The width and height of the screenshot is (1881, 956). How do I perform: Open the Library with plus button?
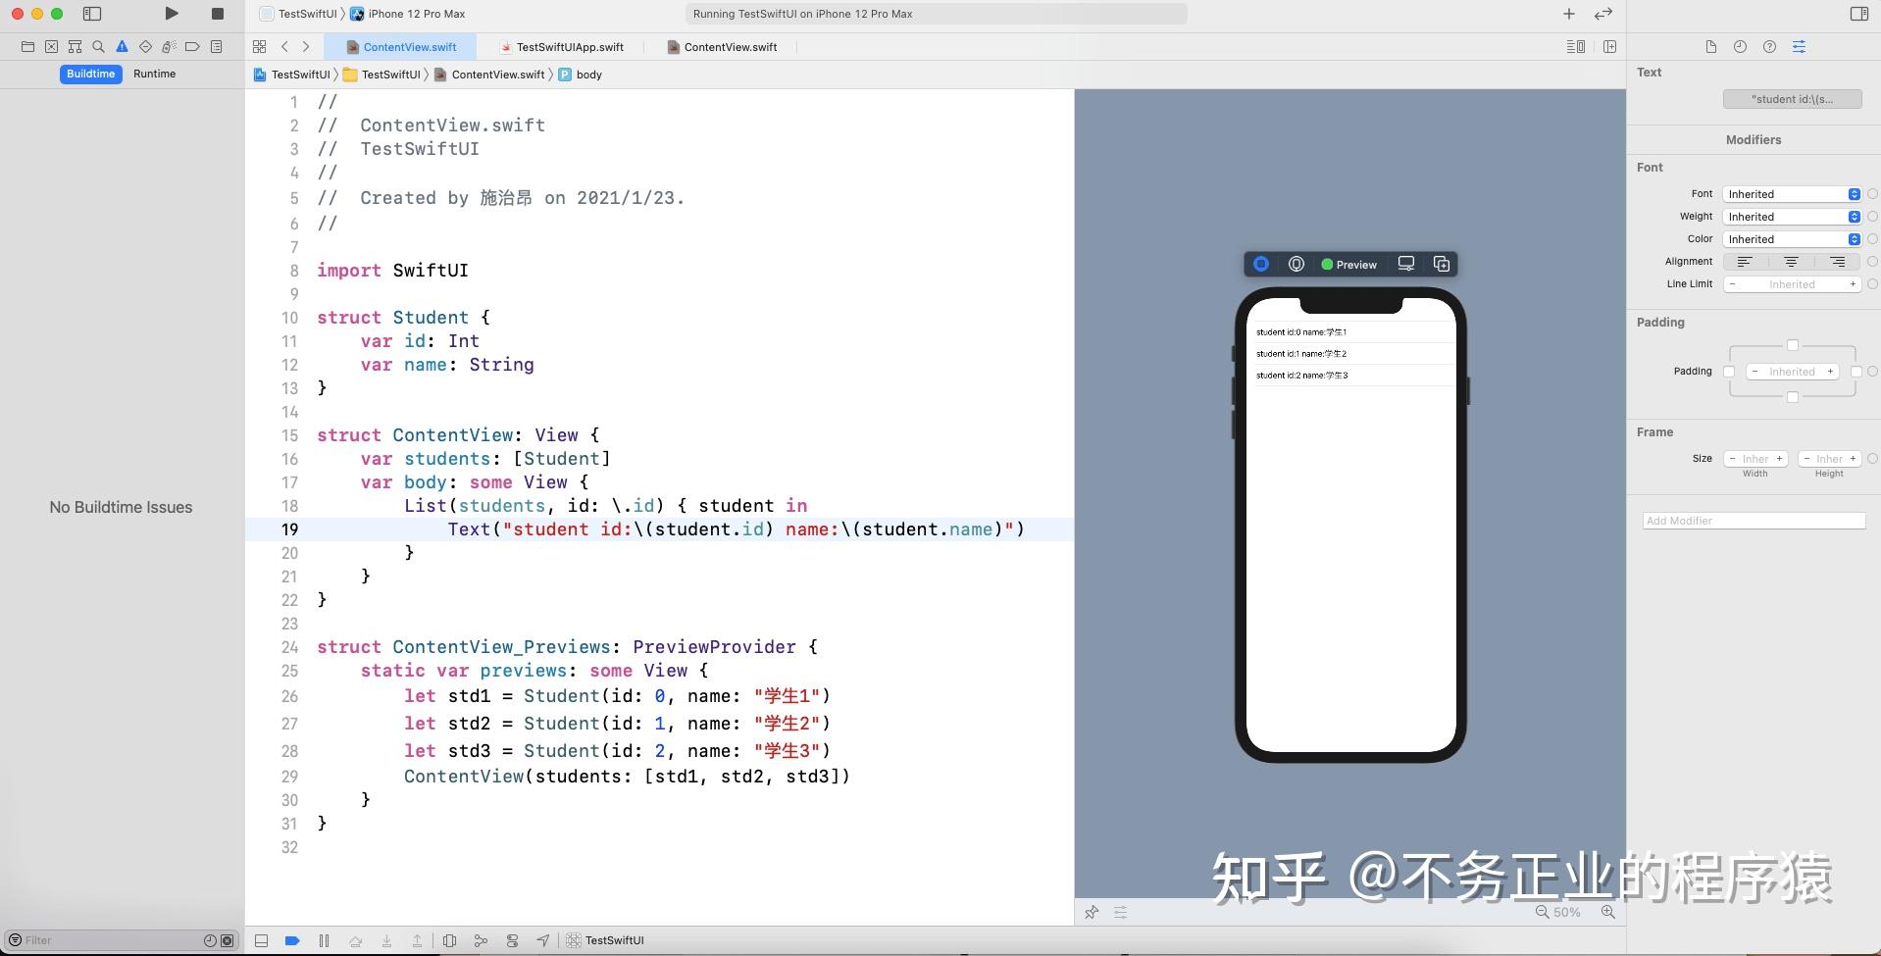(1569, 14)
